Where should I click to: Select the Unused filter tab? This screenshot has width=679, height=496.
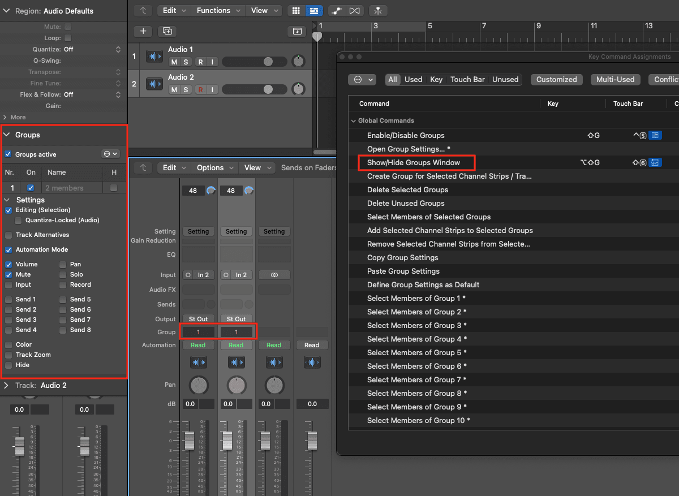pyautogui.click(x=505, y=80)
